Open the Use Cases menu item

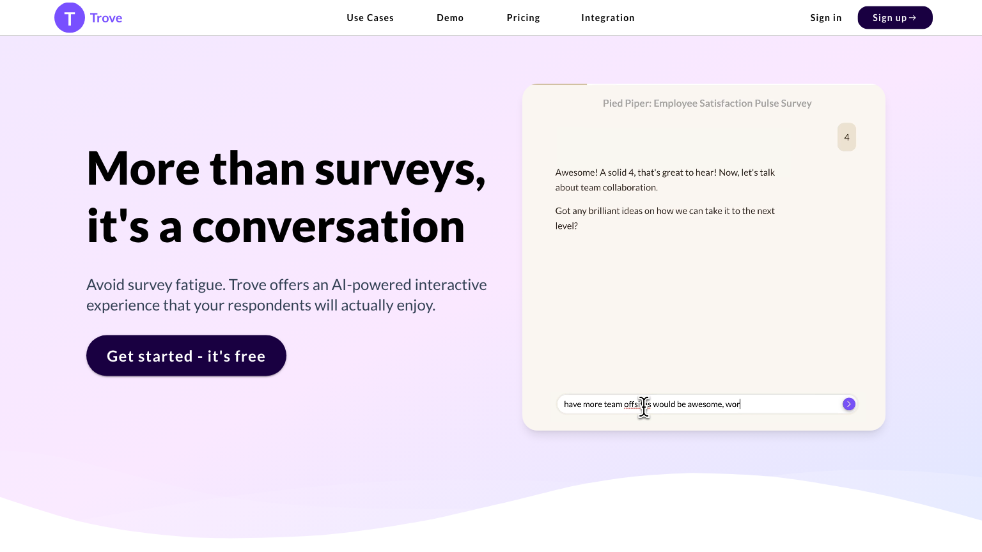(370, 18)
